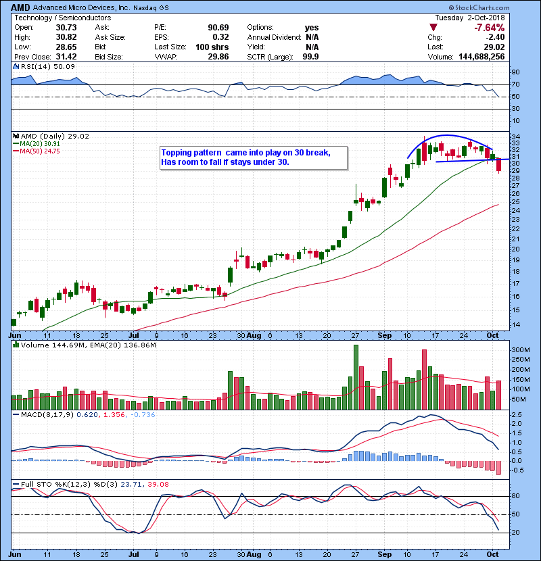The height and width of the screenshot is (561, 541).
Task: Click the AMD (Daily) 29.02 chart label
Action: coord(55,136)
